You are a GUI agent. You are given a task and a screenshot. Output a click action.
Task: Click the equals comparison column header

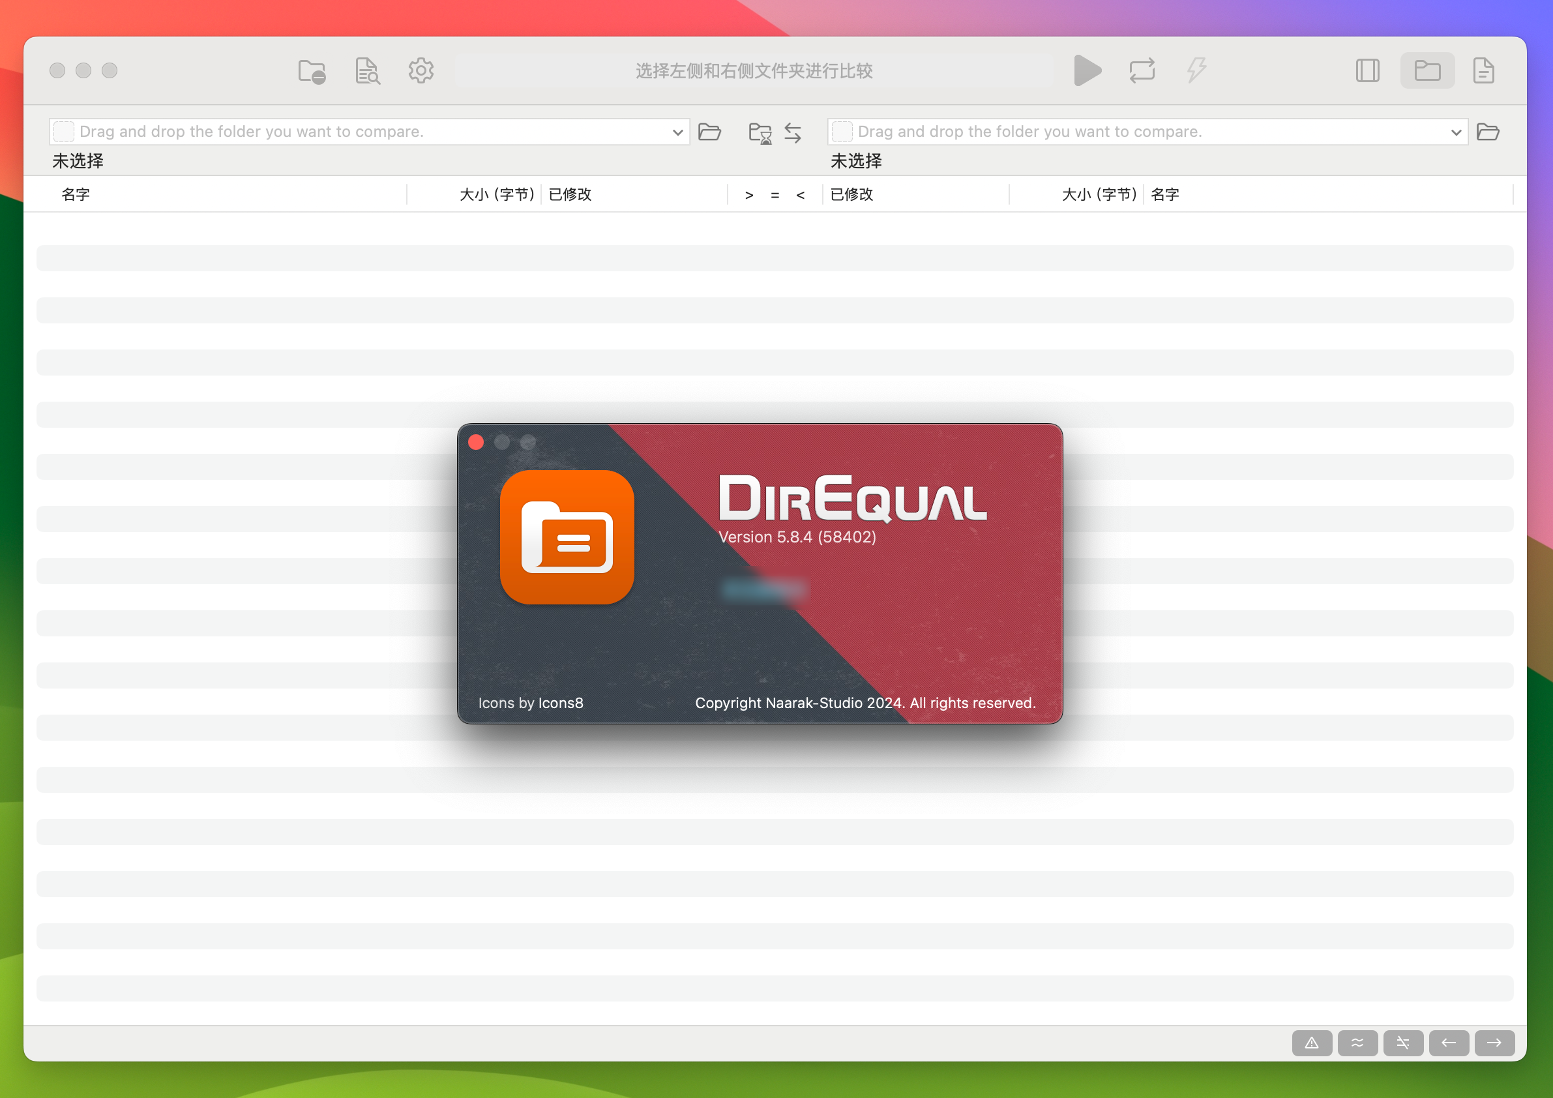[x=775, y=195]
